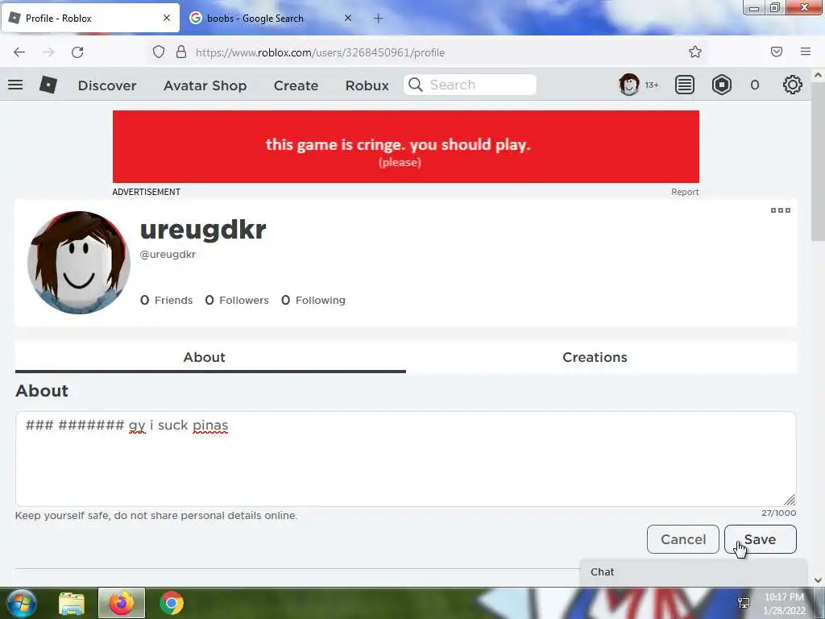825x619 pixels.
Task: Click the page scrollbar up arrow
Action: [819, 75]
